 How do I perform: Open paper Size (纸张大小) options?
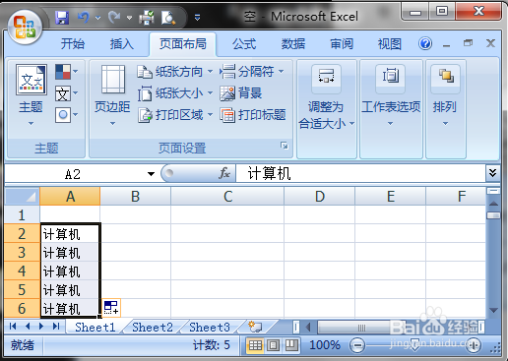[x=175, y=93]
